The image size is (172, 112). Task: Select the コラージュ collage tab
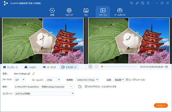(x=103, y=12)
